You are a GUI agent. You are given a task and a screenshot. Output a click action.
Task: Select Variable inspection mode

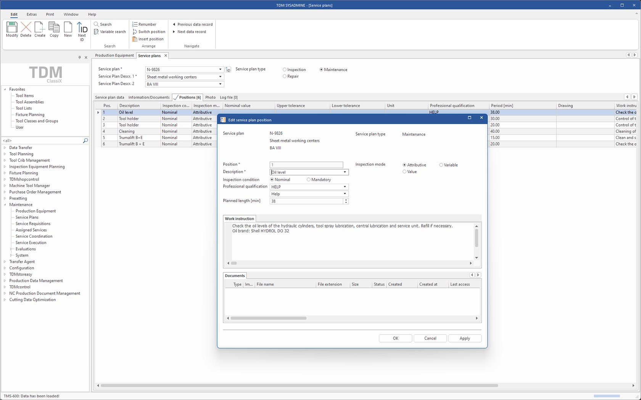(441, 165)
